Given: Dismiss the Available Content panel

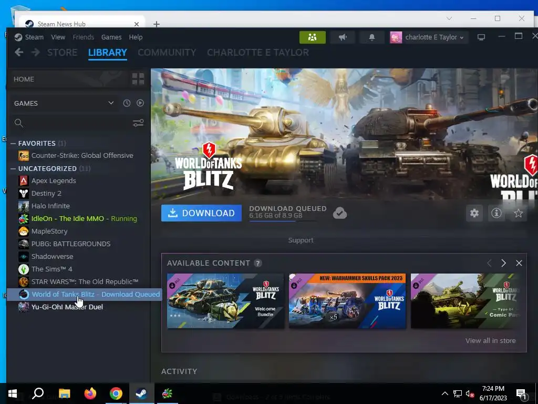Looking at the screenshot, I should pos(519,263).
